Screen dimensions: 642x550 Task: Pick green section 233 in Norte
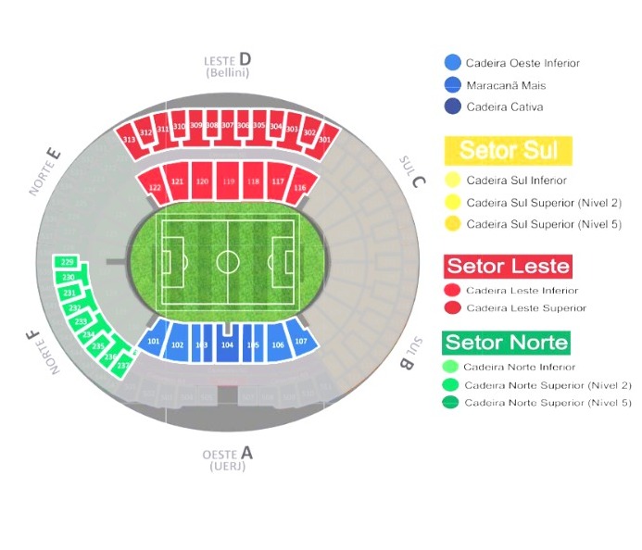point(82,320)
